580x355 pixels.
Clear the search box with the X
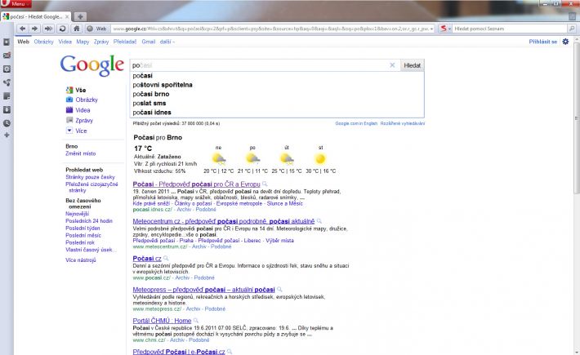(392, 65)
